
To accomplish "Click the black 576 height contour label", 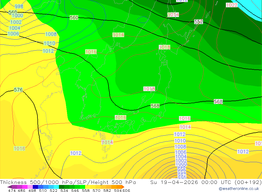I will [18, 90].
